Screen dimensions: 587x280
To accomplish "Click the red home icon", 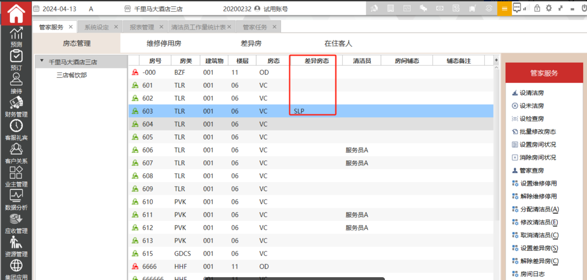I will coord(16,13).
